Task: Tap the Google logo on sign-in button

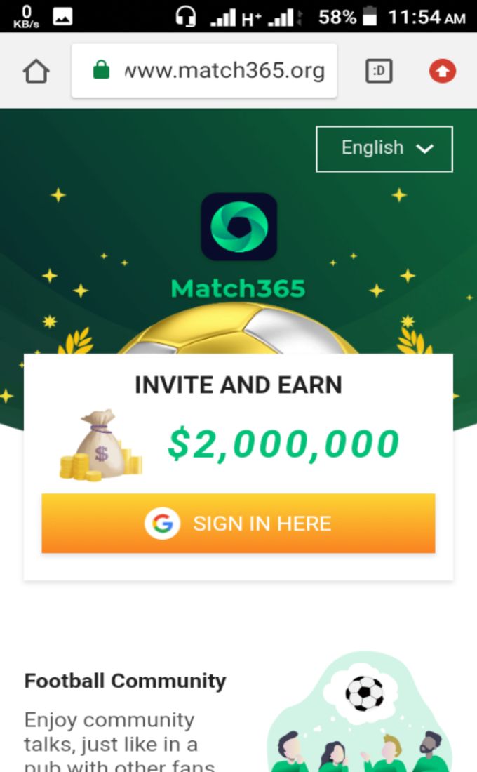Action: pyautogui.click(x=163, y=524)
